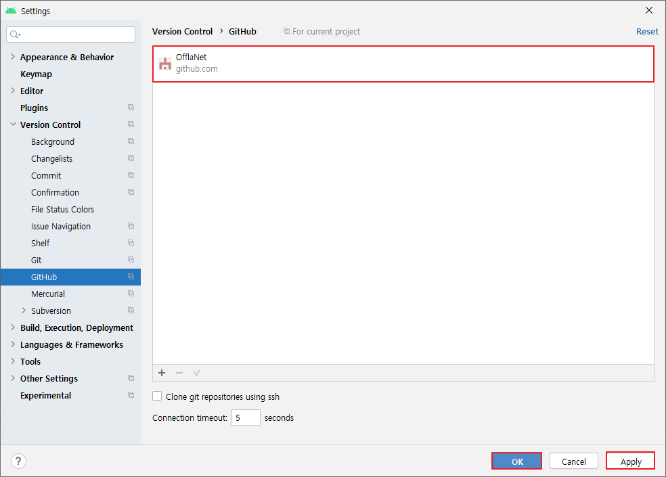Viewport: 666px width, 477px height.
Task: Enable Clone git repositories using ssh
Action: 157,396
